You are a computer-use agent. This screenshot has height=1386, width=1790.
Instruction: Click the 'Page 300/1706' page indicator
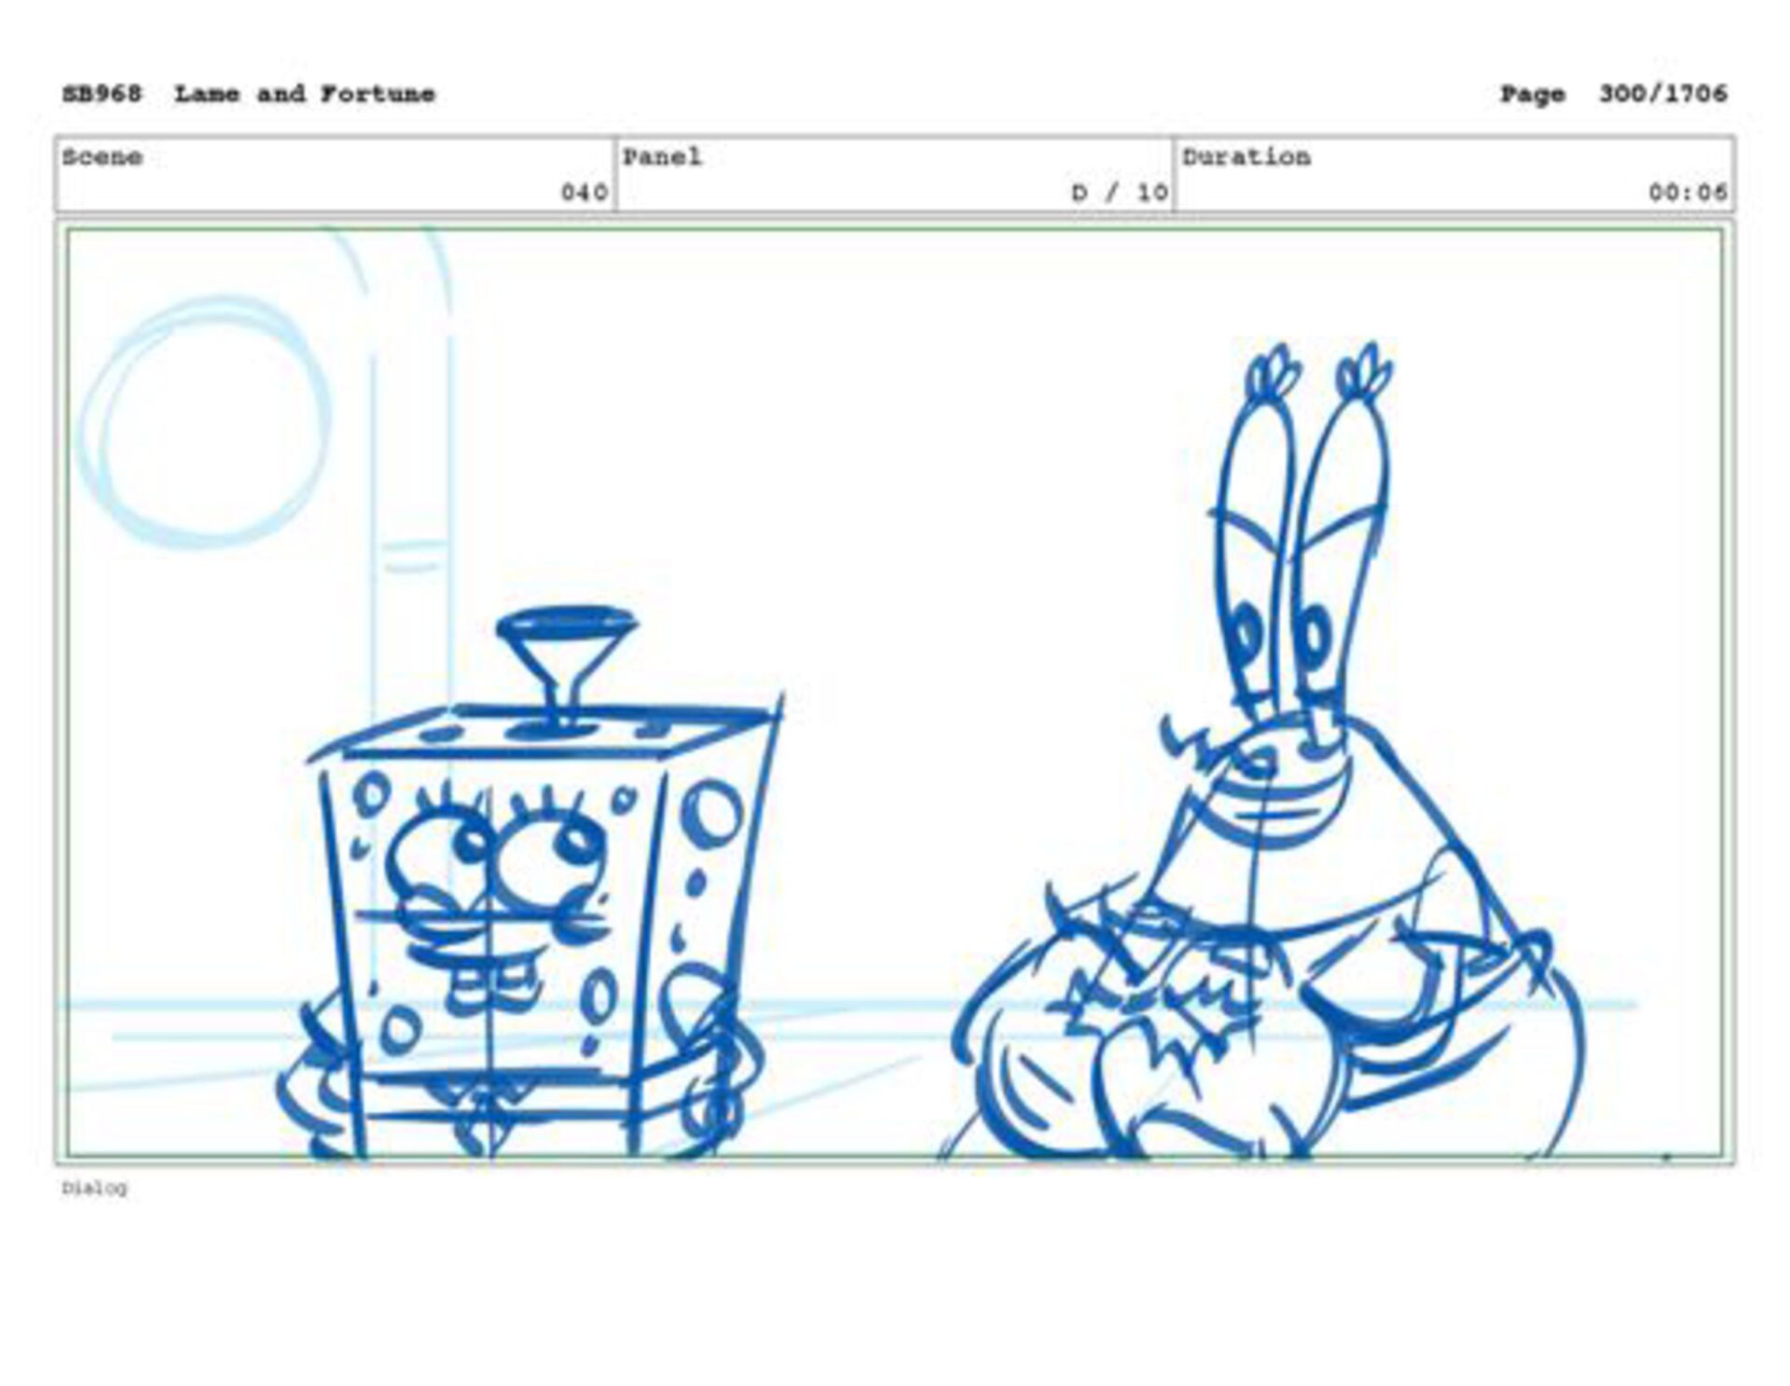click(1614, 94)
